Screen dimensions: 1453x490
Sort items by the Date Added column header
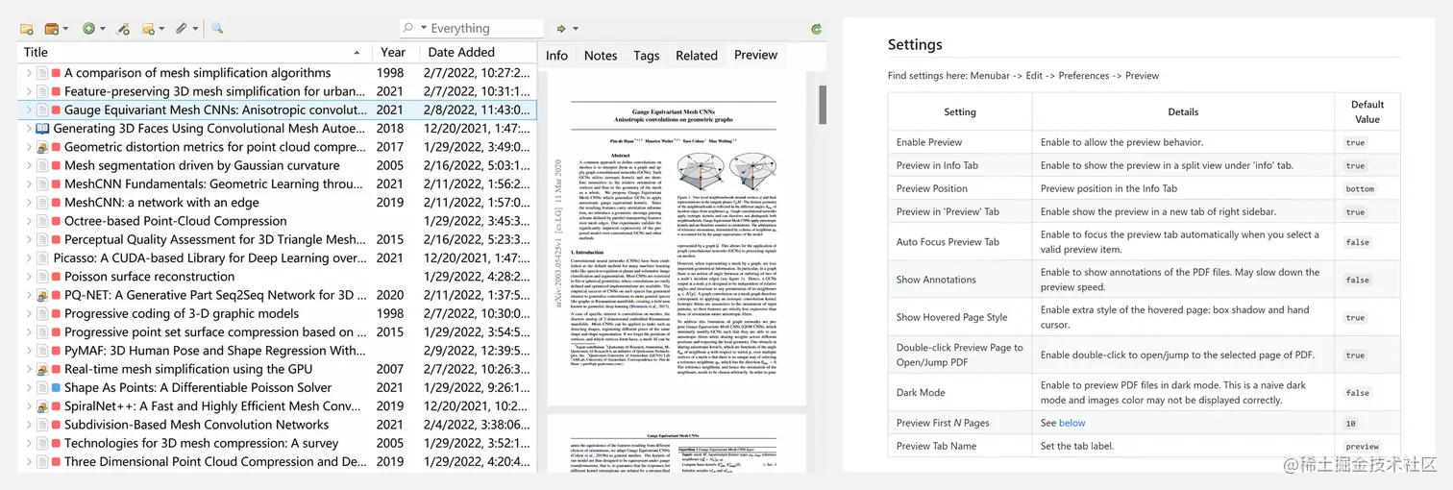(x=479, y=53)
